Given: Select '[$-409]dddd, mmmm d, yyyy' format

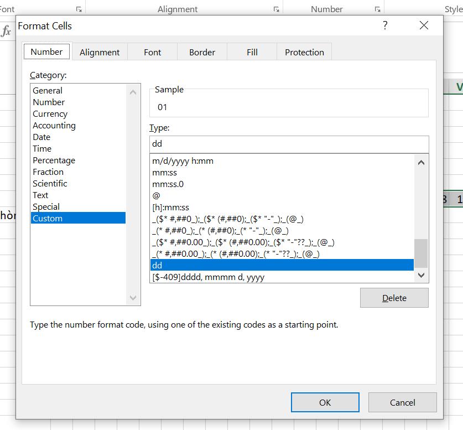Looking at the screenshot, I should pyautogui.click(x=282, y=277).
